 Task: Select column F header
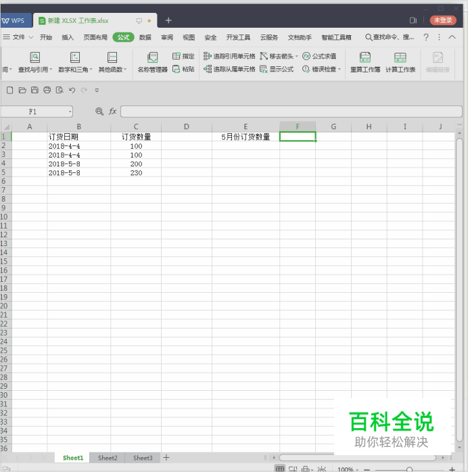tap(298, 126)
